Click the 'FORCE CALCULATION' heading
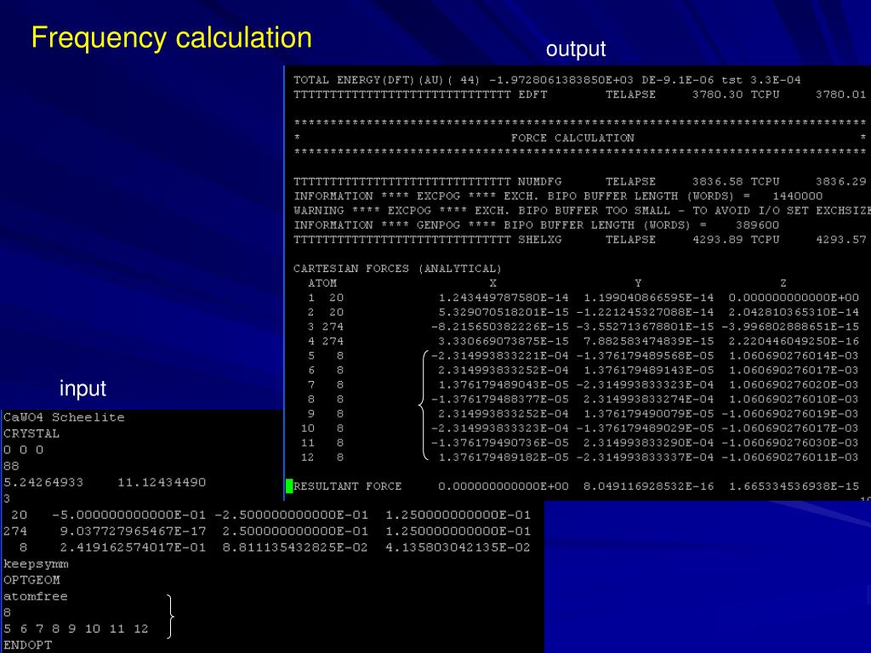 [x=572, y=138]
